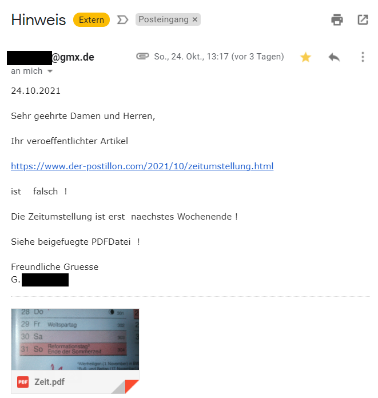Open the Zeit.pdf attachment preview
The height and width of the screenshot is (398, 378).
pos(75,339)
